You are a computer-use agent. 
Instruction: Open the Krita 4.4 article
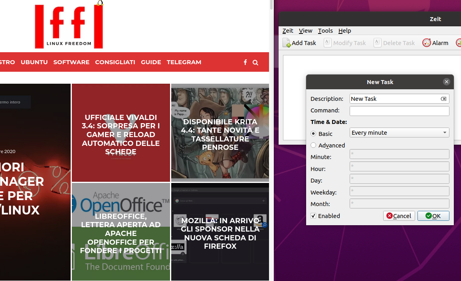click(x=220, y=133)
